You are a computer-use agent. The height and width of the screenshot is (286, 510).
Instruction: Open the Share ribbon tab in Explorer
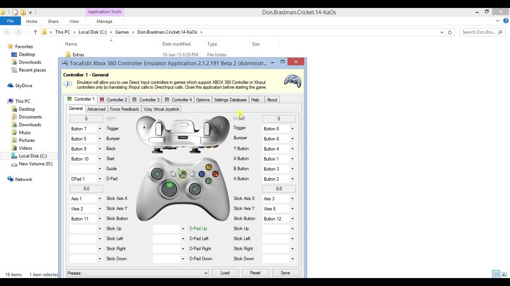pyautogui.click(x=53, y=21)
